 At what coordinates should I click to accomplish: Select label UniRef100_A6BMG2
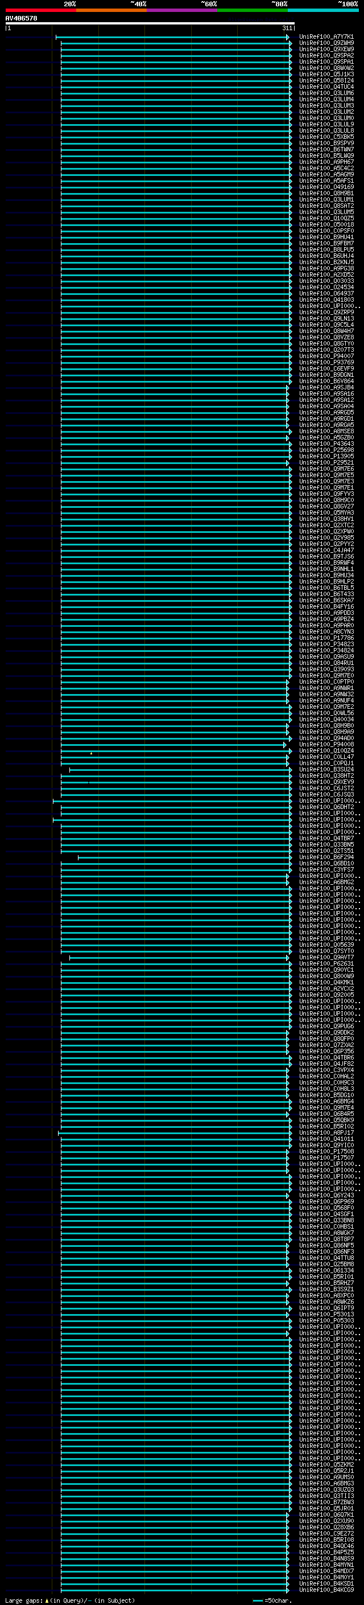pyautogui.click(x=326, y=881)
